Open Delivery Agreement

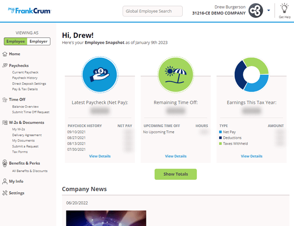27,135
